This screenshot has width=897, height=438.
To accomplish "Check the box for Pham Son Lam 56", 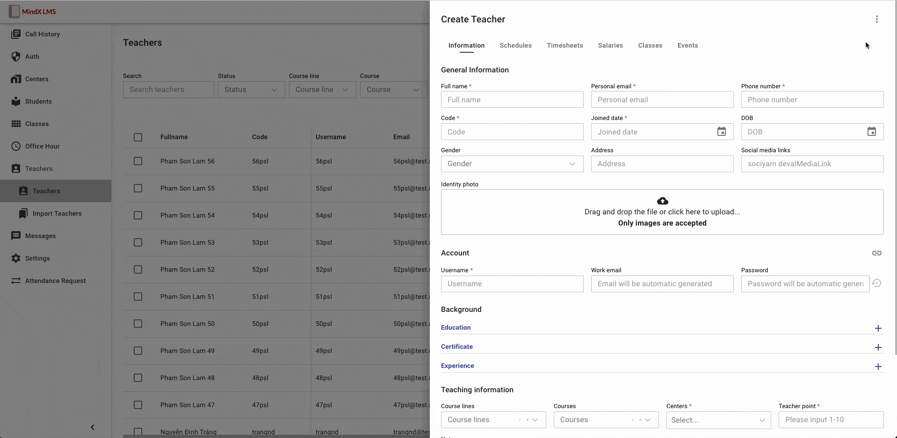I will tap(138, 161).
